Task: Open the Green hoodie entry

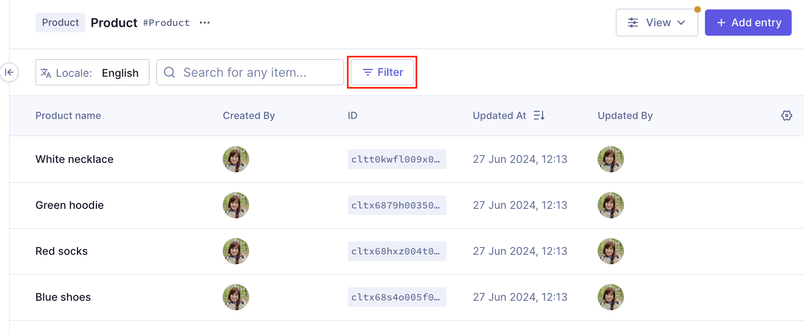Action: [70, 205]
